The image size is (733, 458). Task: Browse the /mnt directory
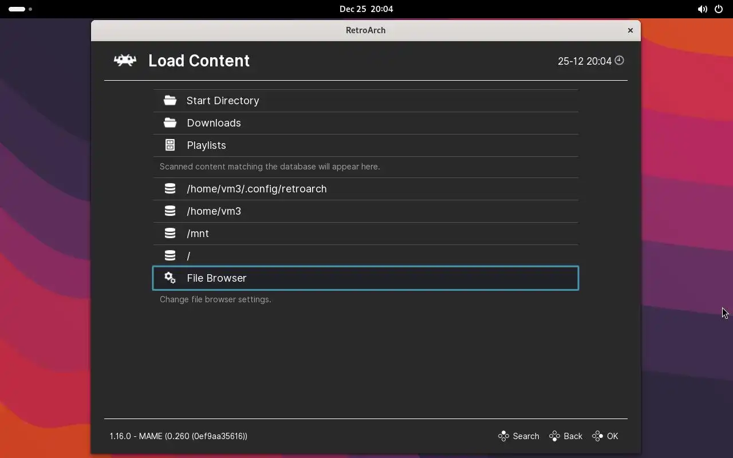pos(365,234)
